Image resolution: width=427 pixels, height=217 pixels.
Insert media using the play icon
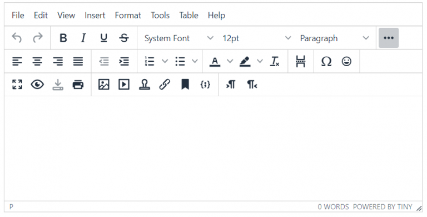pos(124,85)
